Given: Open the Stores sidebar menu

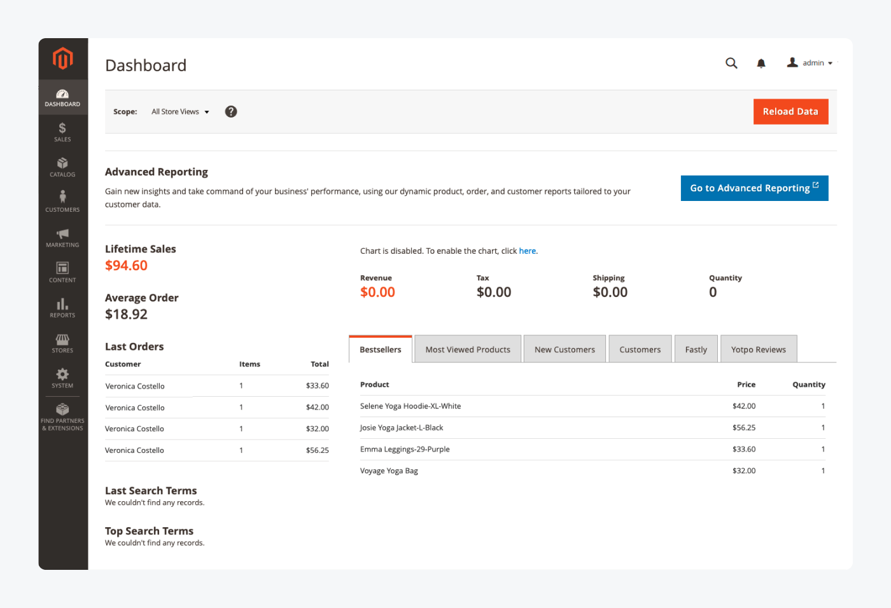Looking at the screenshot, I should click(x=62, y=343).
